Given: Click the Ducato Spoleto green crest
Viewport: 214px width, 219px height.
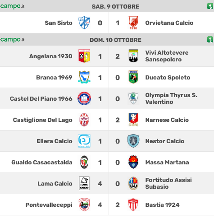Looking at the screenshot, I should (133, 77).
